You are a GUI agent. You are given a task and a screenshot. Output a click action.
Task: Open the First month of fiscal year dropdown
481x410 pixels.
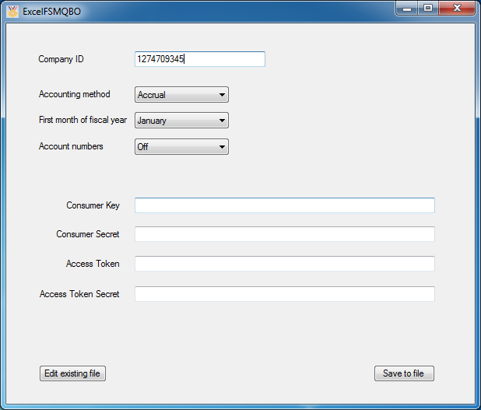point(181,121)
